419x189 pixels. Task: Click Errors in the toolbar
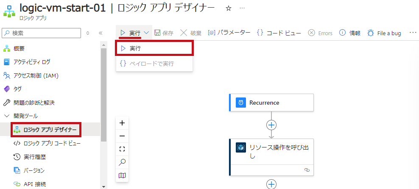click(320, 33)
